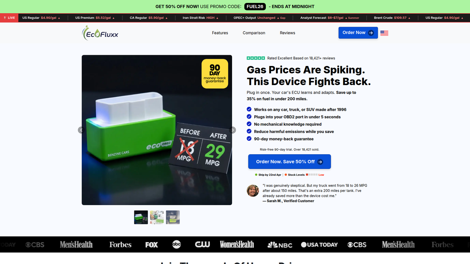Open the US flag country selector
470x264 pixels.
pyautogui.click(x=384, y=33)
